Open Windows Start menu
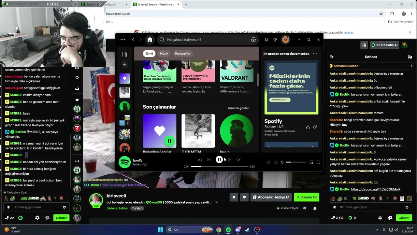The height and width of the screenshot is (235, 417). [160, 230]
